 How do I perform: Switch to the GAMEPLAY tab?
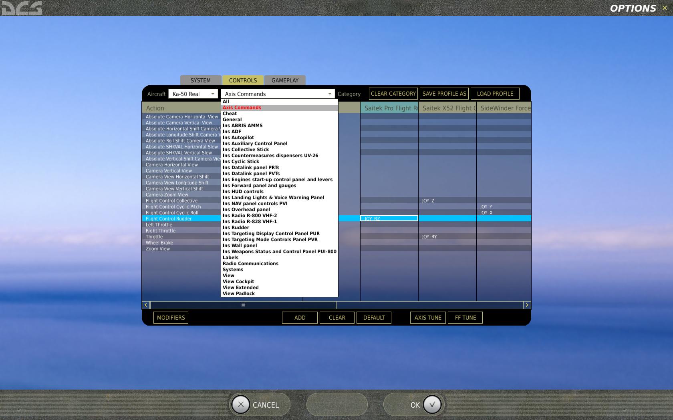point(285,80)
